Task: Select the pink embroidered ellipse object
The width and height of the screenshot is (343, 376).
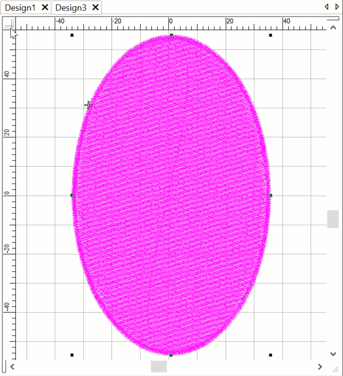Action: point(171,166)
